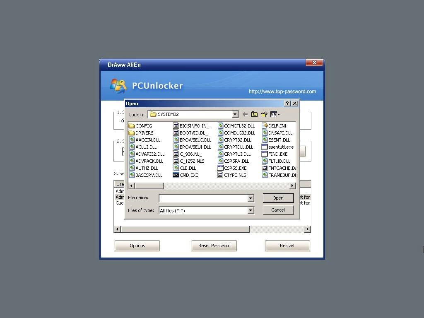
Task: Select the DRIVERS folder icon
Action: click(132, 133)
